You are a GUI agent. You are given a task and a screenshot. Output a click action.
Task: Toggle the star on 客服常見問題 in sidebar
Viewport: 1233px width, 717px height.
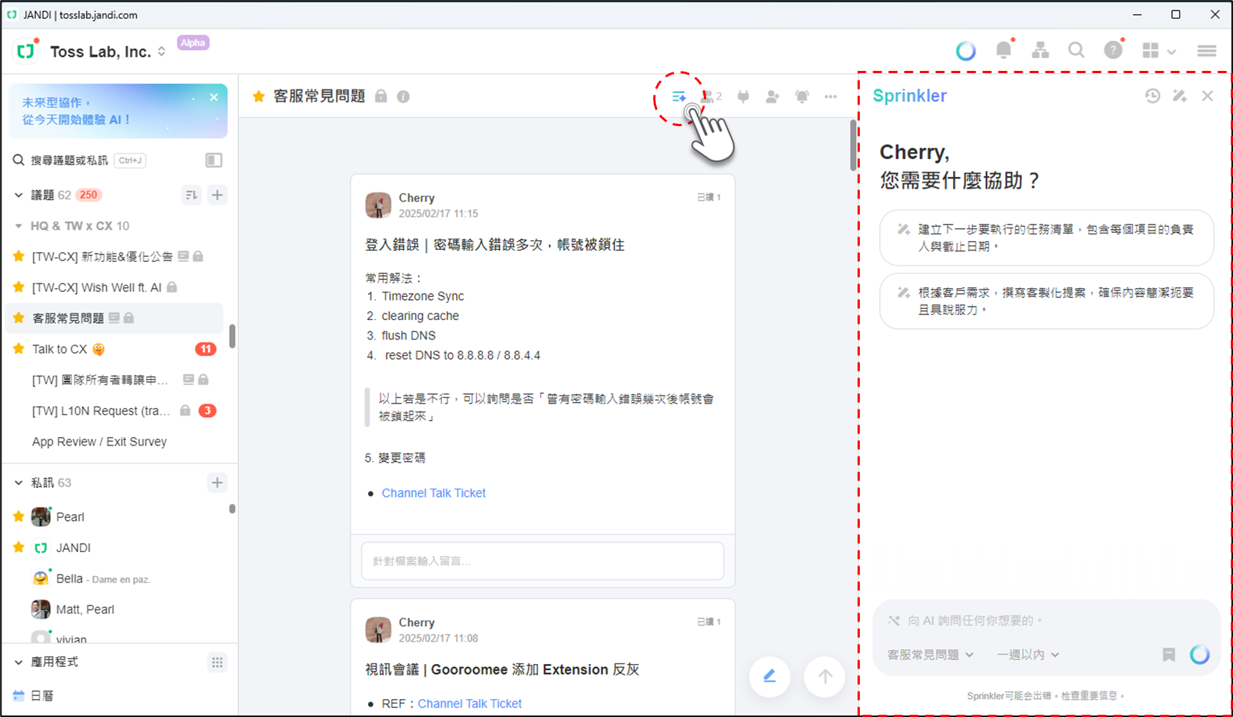[19, 318]
